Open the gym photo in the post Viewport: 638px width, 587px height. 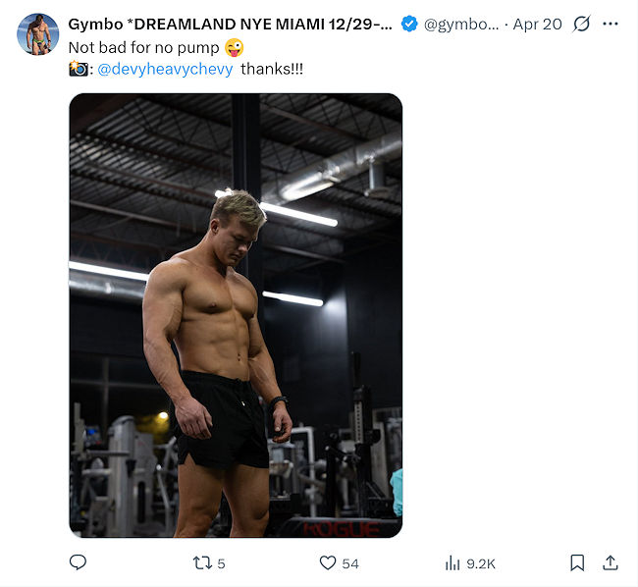coord(236,315)
